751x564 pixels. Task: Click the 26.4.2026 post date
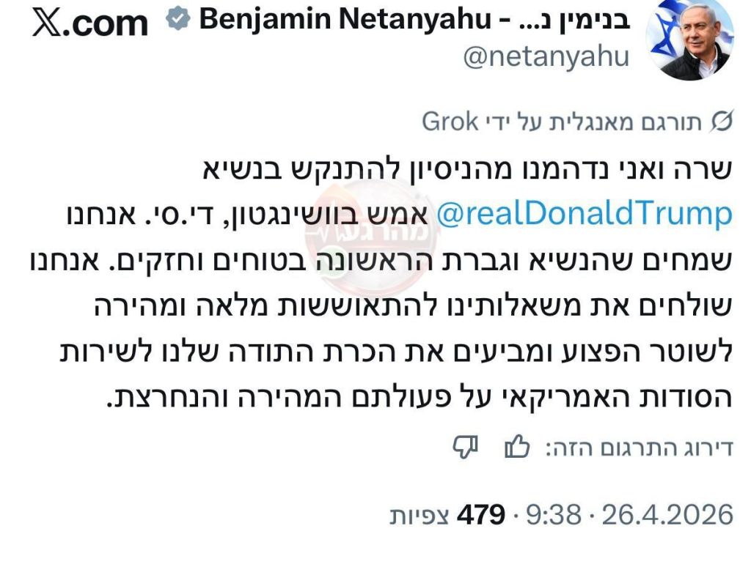[x=667, y=515]
